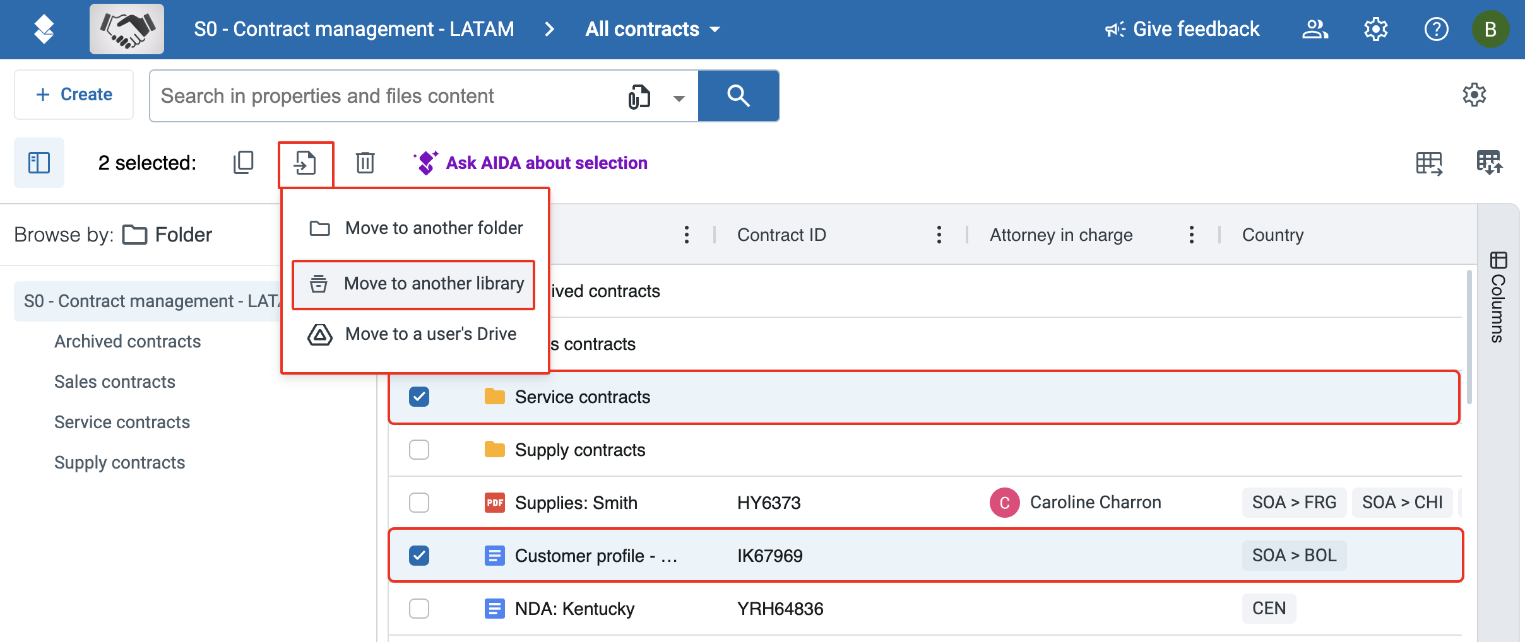
Task: Click the PDF icon for Supplies: Smith
Action: point(495,503)
